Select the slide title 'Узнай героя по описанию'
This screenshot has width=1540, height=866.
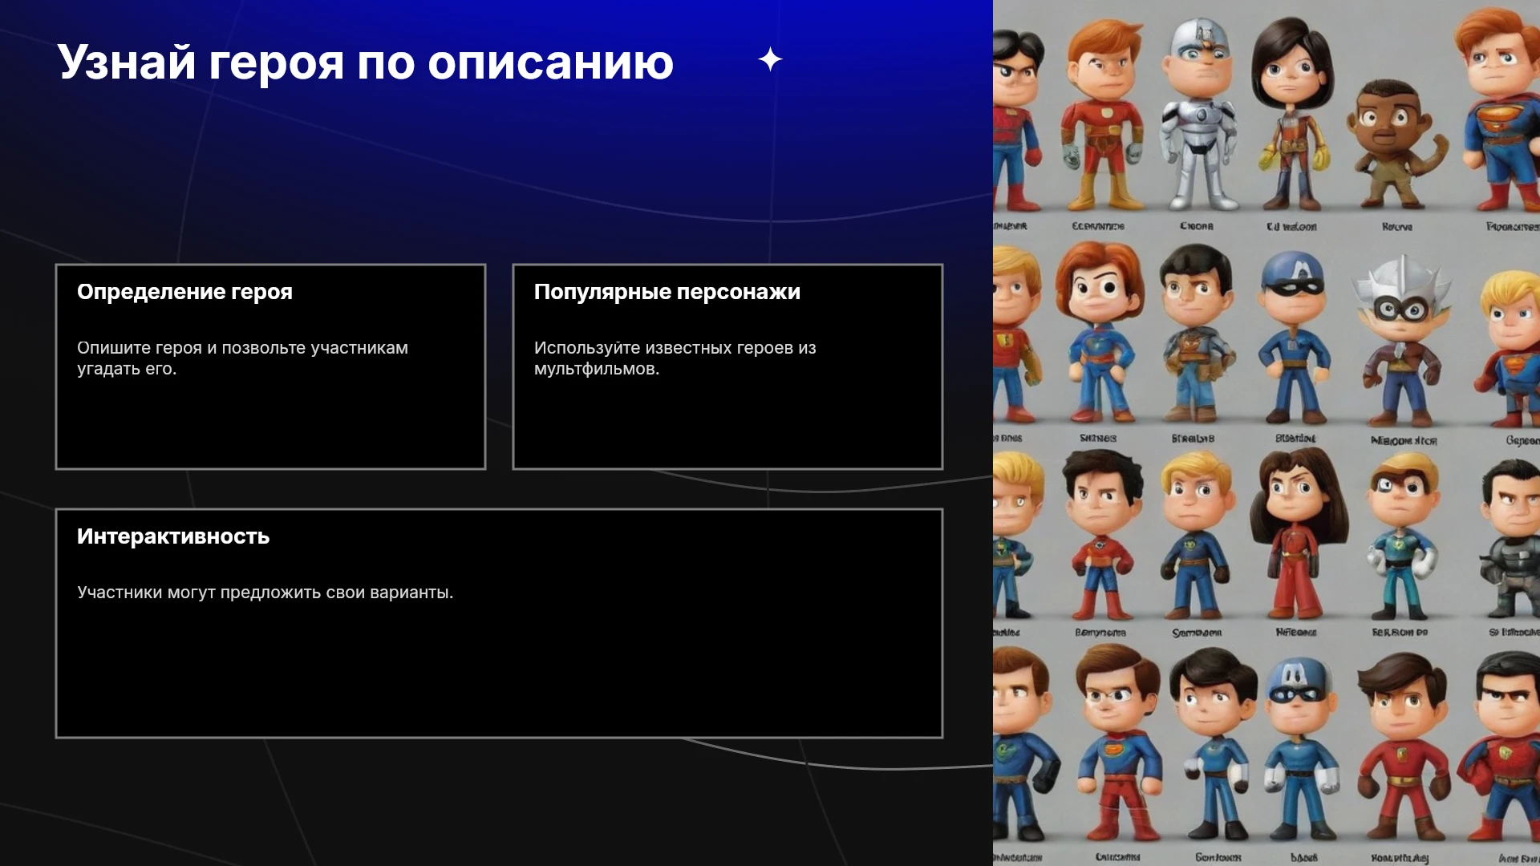coord(365,62)
